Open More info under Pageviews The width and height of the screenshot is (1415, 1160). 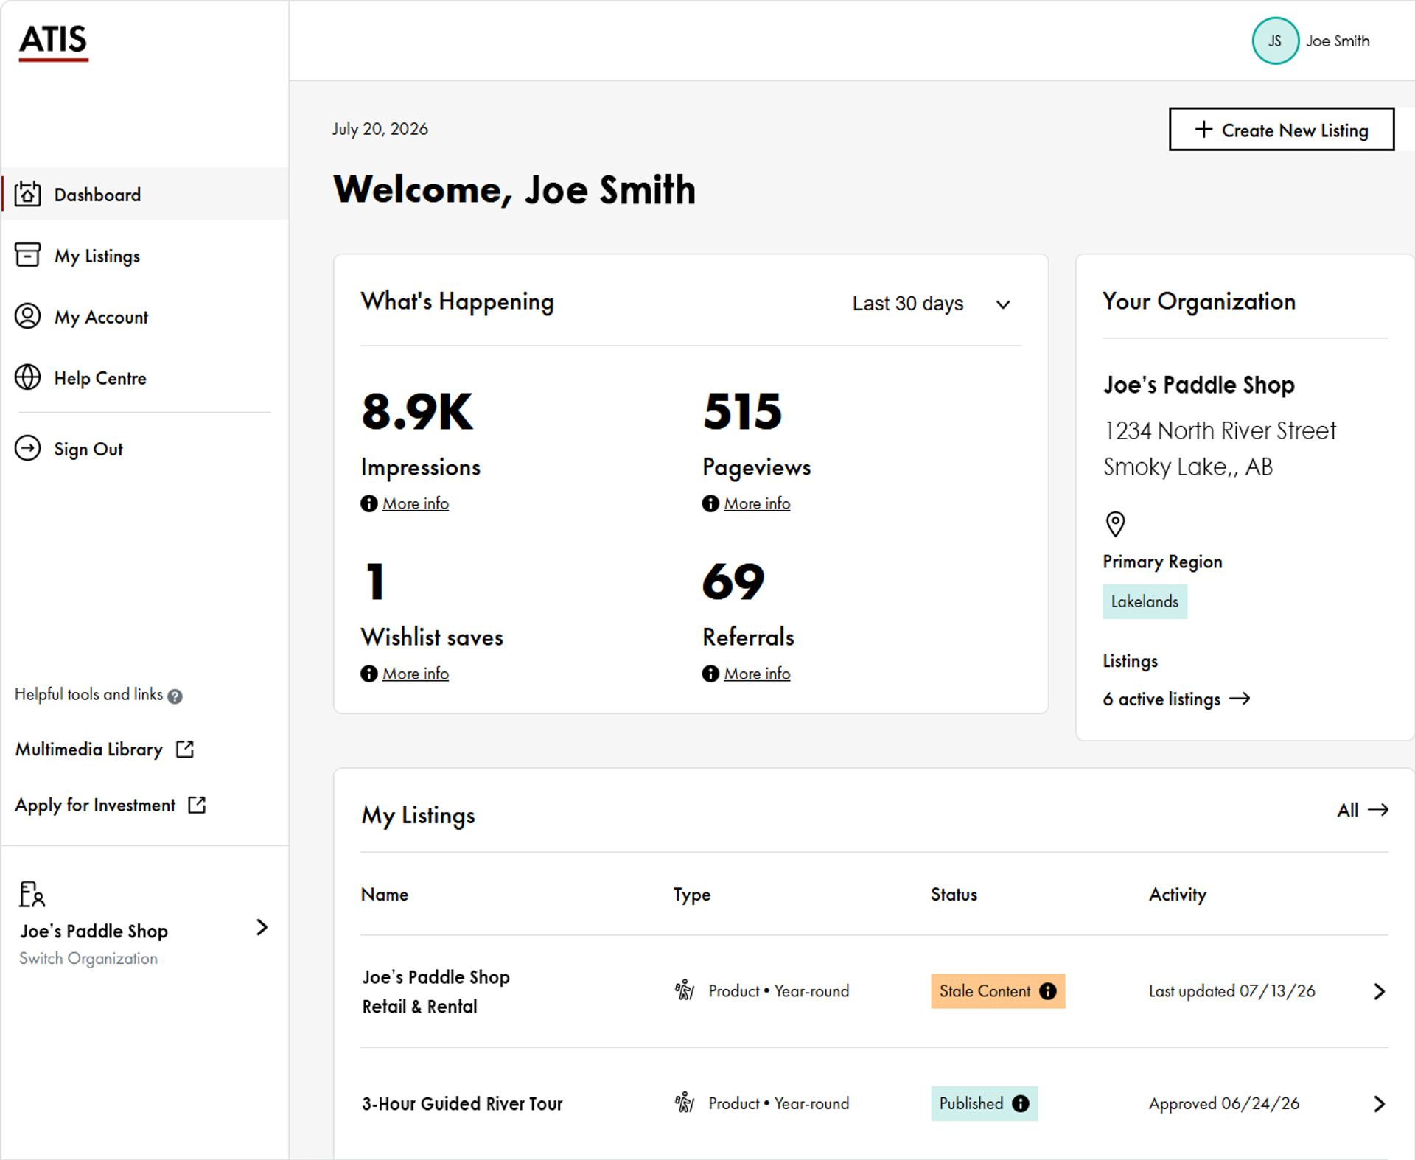pyautogui.click(x=757, y=503)
